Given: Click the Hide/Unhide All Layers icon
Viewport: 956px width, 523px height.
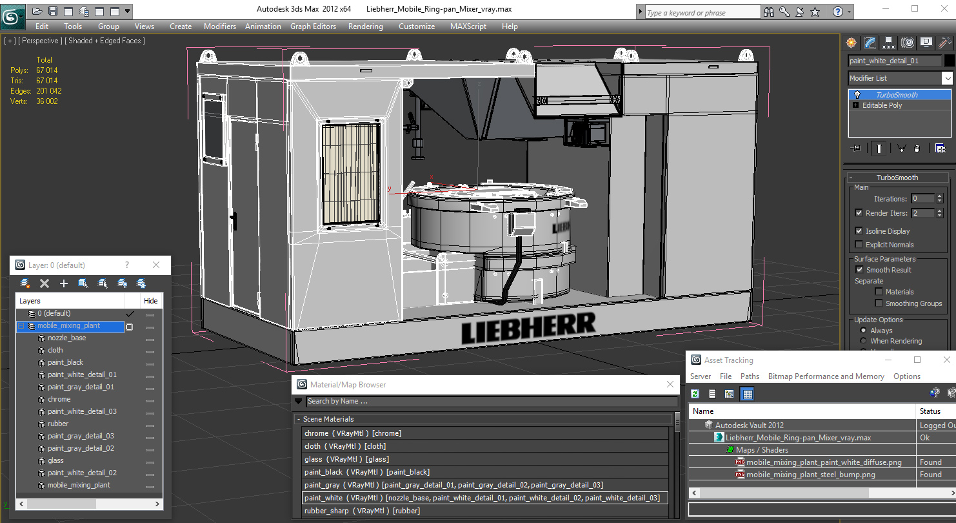Looking at the screenshot, I should pos(122,283).
